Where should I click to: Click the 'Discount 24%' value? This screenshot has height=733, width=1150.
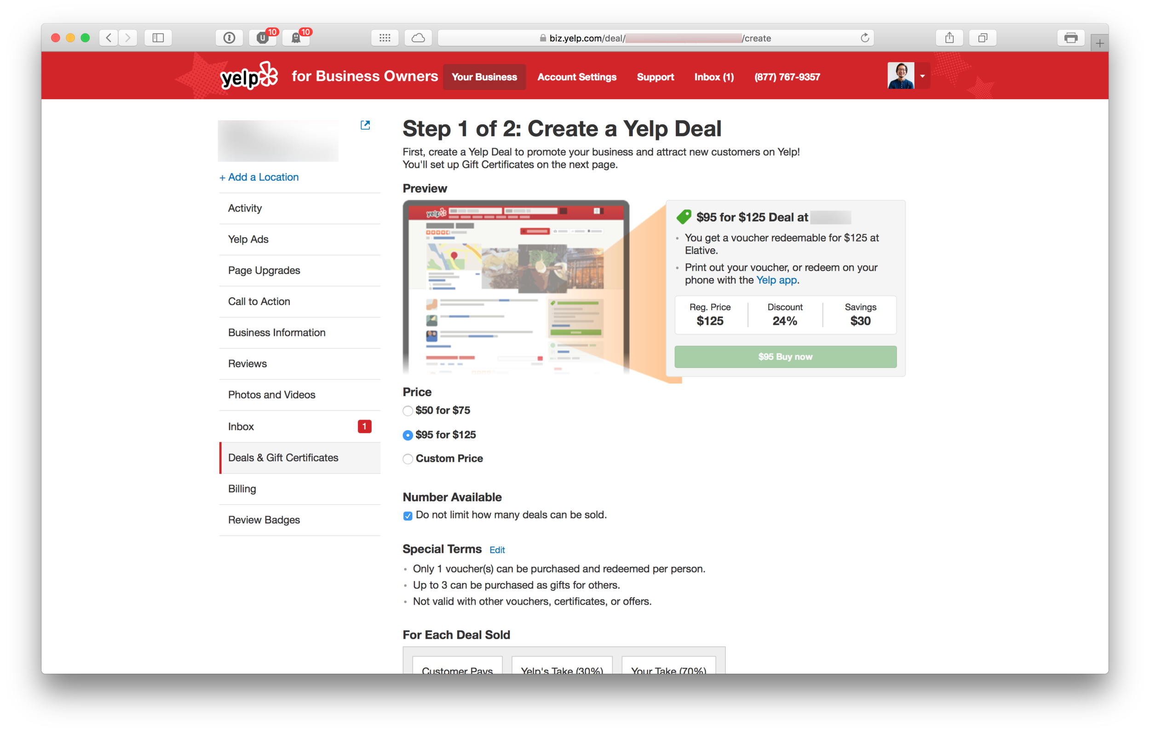coord(785,321)
